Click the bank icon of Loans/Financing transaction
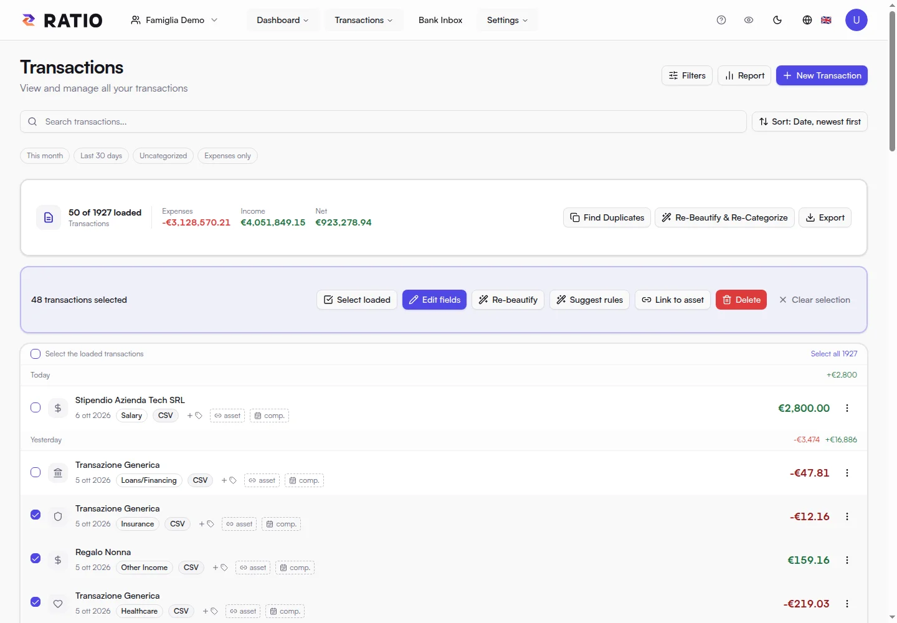The width and height of the screenshot is (897, 623). tap(58, 473)
